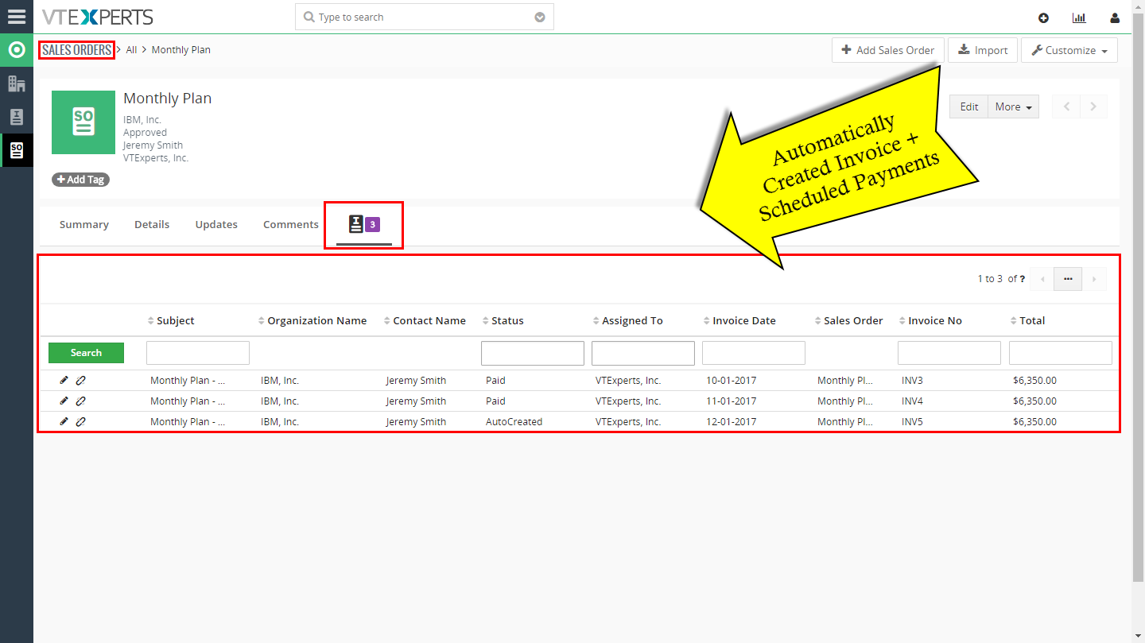Open the Customize dropdown
The width and height of the screenshot is (1145, 643).
pos(1069,50)
